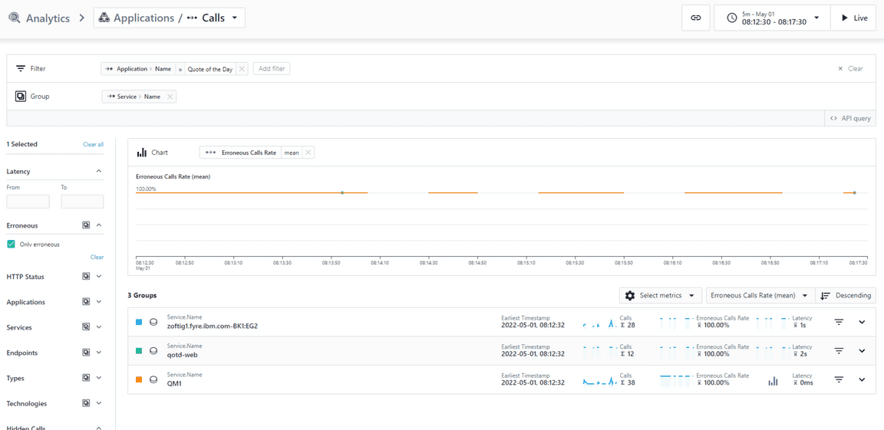884x430 pixels.
Task: Uncheck the Only erroneous checkbox
Action: pos(11,245)
